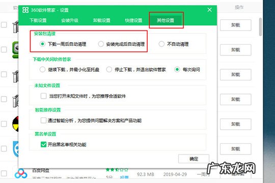Click the 百度网盘 app icon in background list
Screen dimensions: 275x183
pyautogui.click(x=21, y=173)
